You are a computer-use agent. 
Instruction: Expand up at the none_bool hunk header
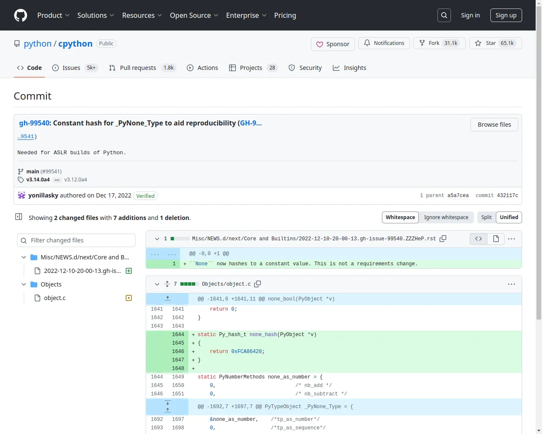[167, 299]
